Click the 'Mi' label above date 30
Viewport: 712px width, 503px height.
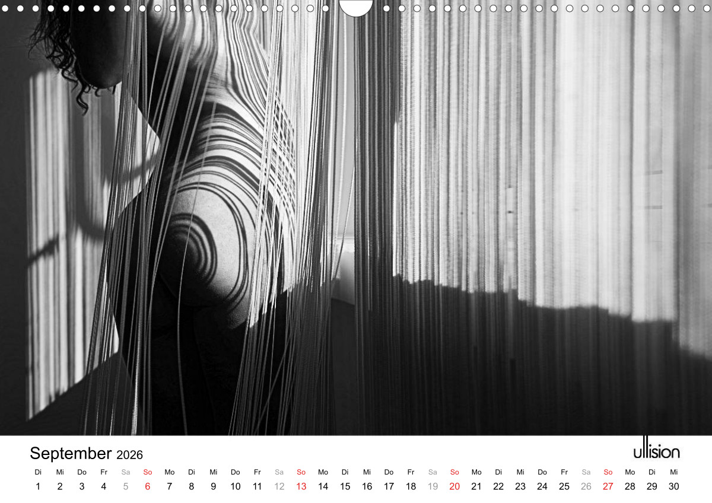674,472
